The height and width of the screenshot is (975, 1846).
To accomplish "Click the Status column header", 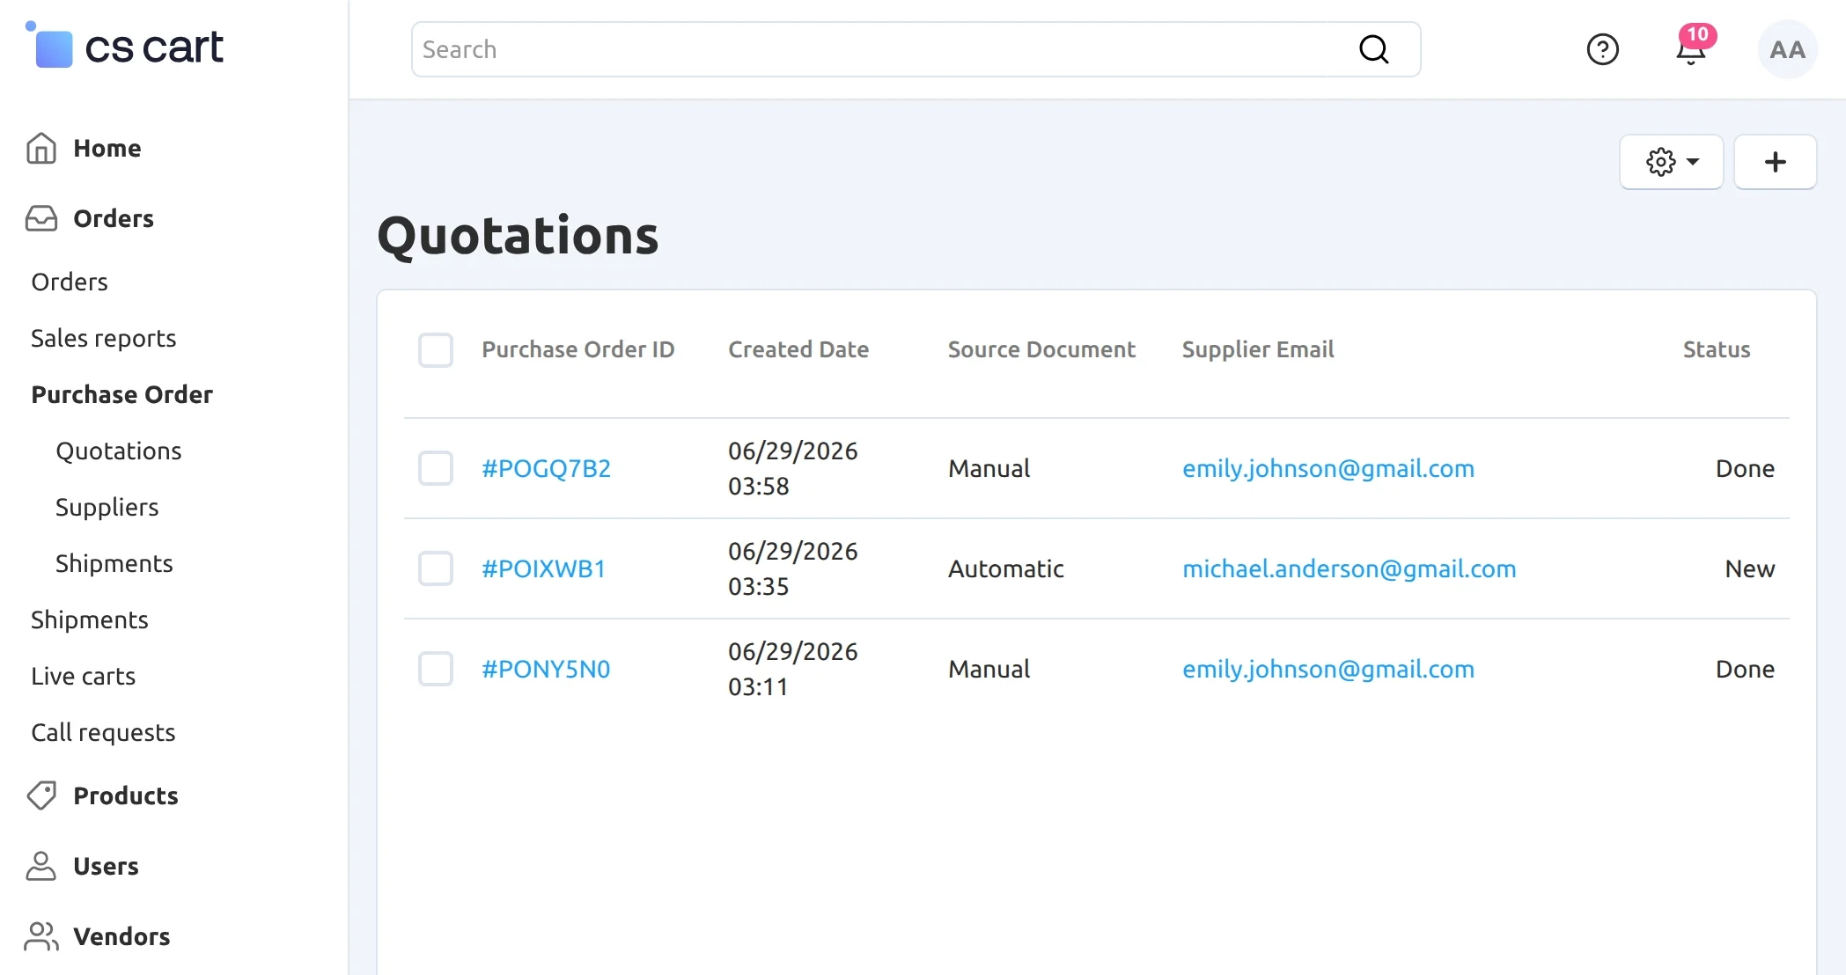I will pyautogui.click(x=1717, y=349).
